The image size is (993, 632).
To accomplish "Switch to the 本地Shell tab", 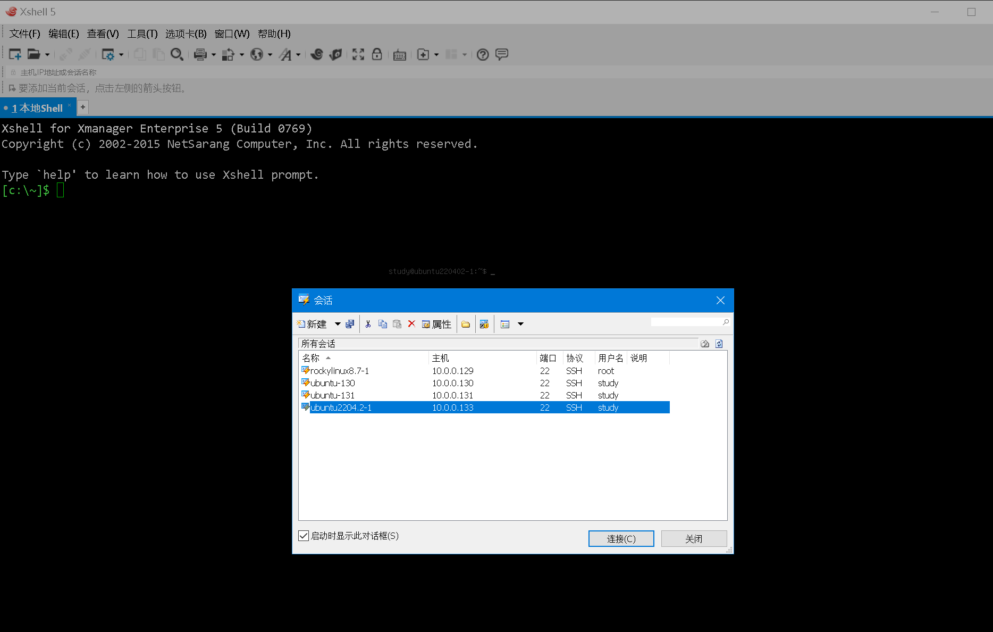I will (37, 108).
